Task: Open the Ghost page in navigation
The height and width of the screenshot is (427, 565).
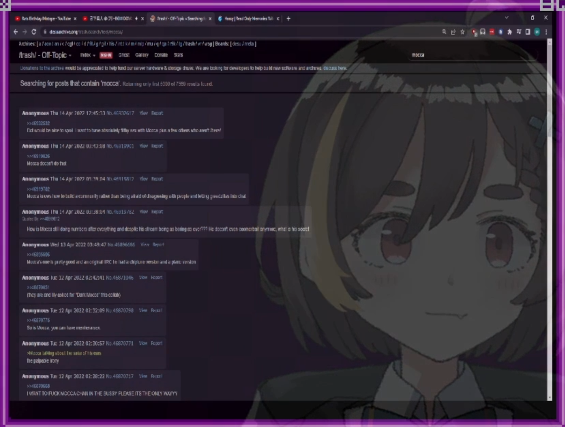Action: point(124,55)
